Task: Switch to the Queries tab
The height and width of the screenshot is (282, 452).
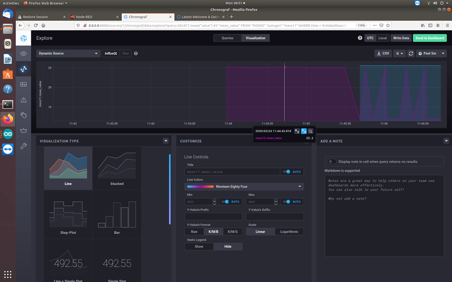Action: point(227,38)
